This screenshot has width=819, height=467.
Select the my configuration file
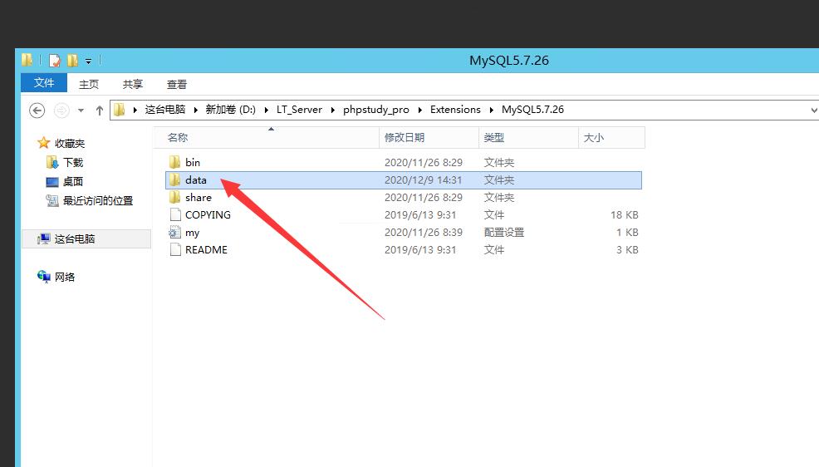click(192, 233)
